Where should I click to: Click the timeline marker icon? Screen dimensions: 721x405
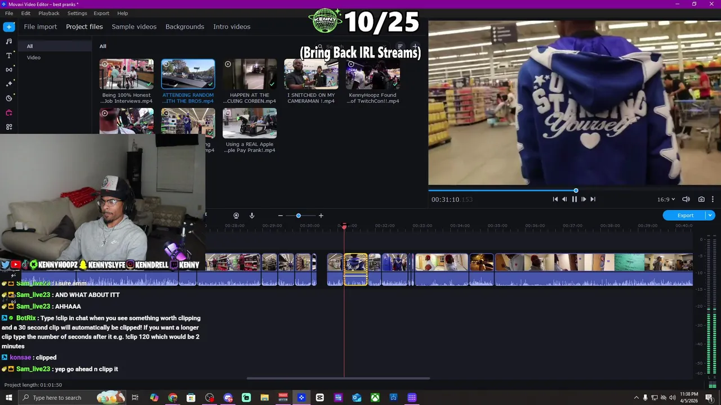(x=236, y=215)
